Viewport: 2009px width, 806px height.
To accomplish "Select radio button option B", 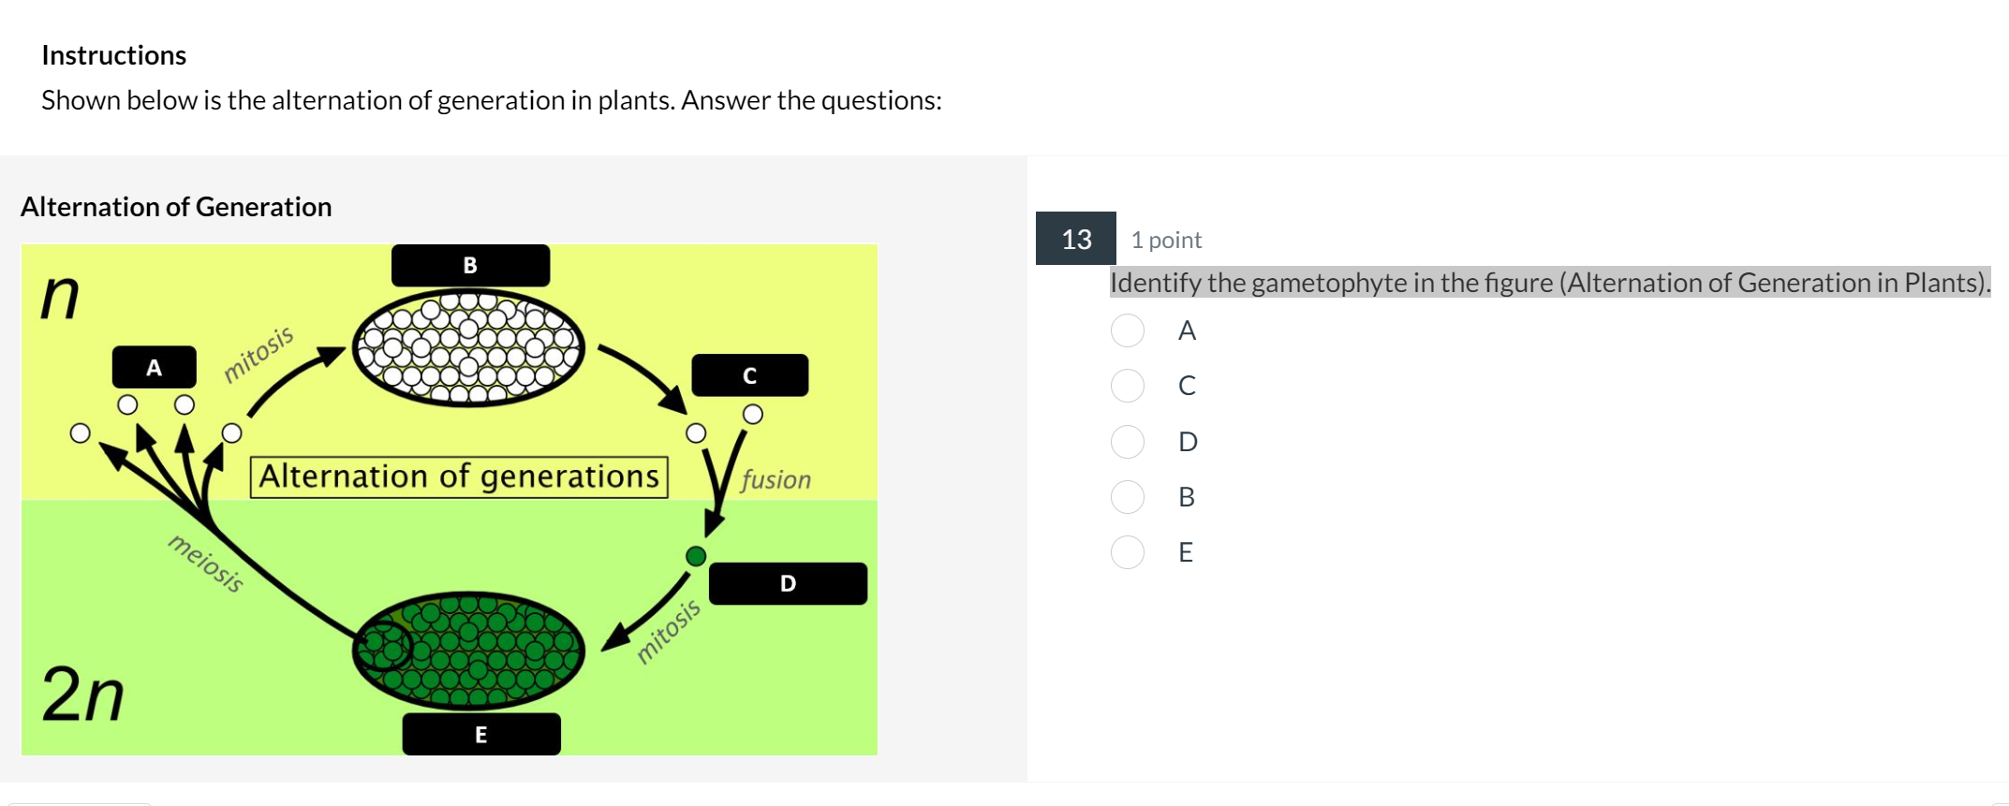I will pyautogui.click(x=1128, y=497).
